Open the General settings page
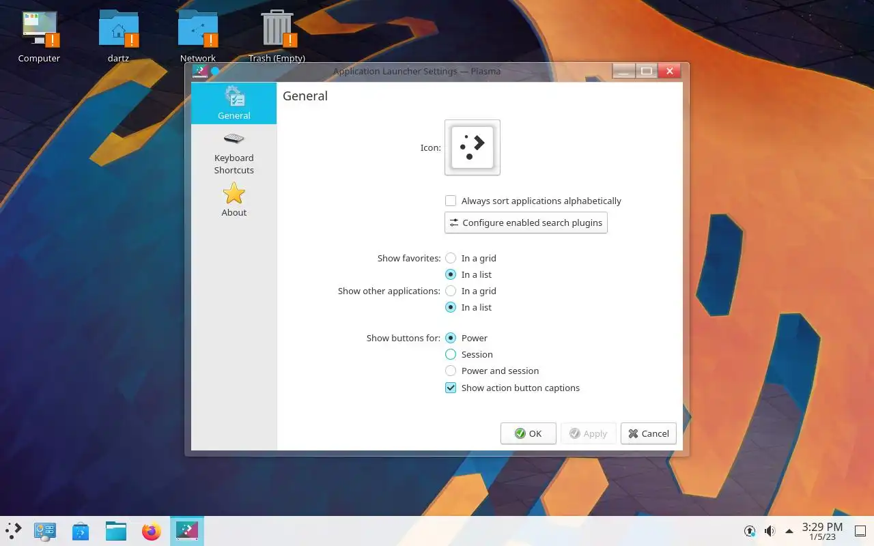This screenshot has height=546, width=874. pos(234,103)
